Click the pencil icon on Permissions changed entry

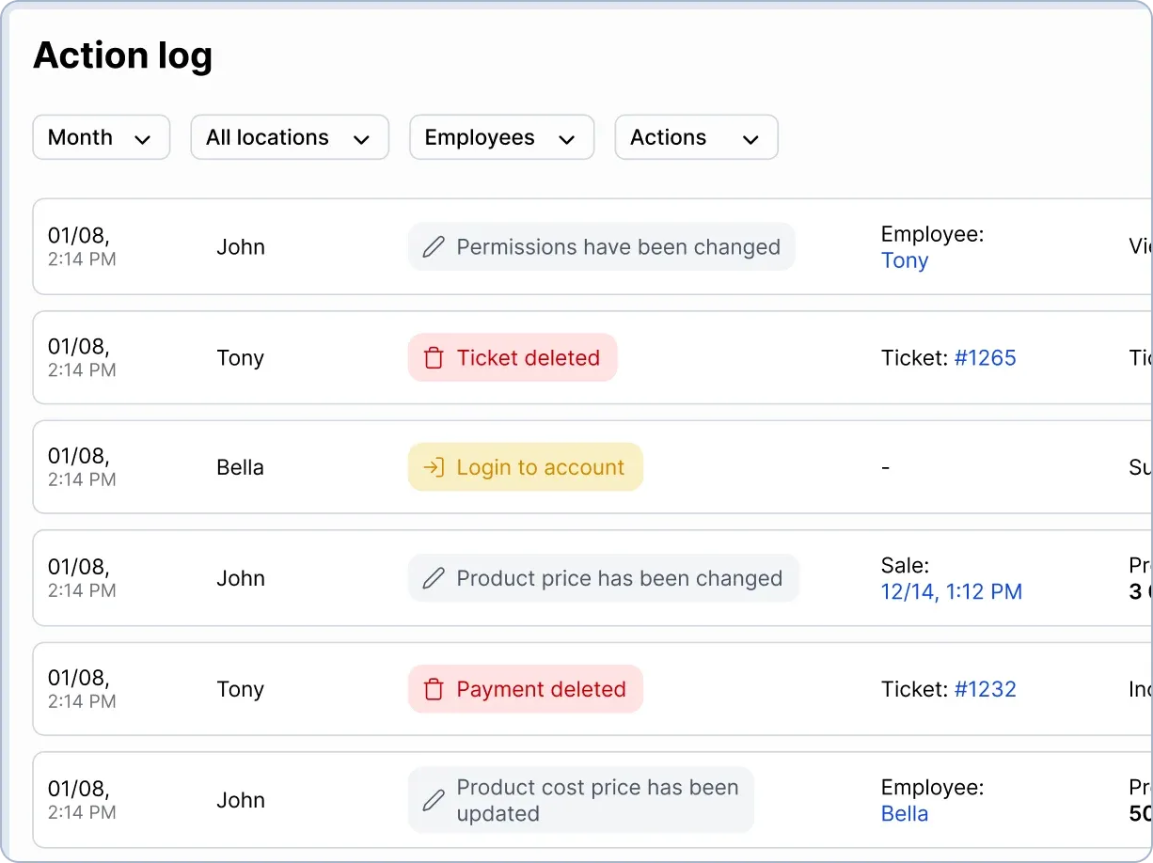(x=433, y=246)
